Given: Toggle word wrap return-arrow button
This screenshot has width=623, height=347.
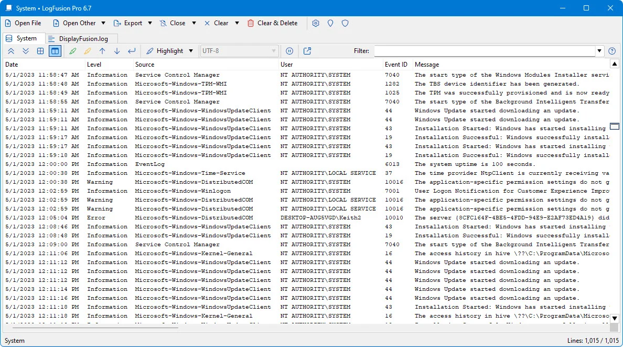Looking at the screenshot, I should coord(132,51).
